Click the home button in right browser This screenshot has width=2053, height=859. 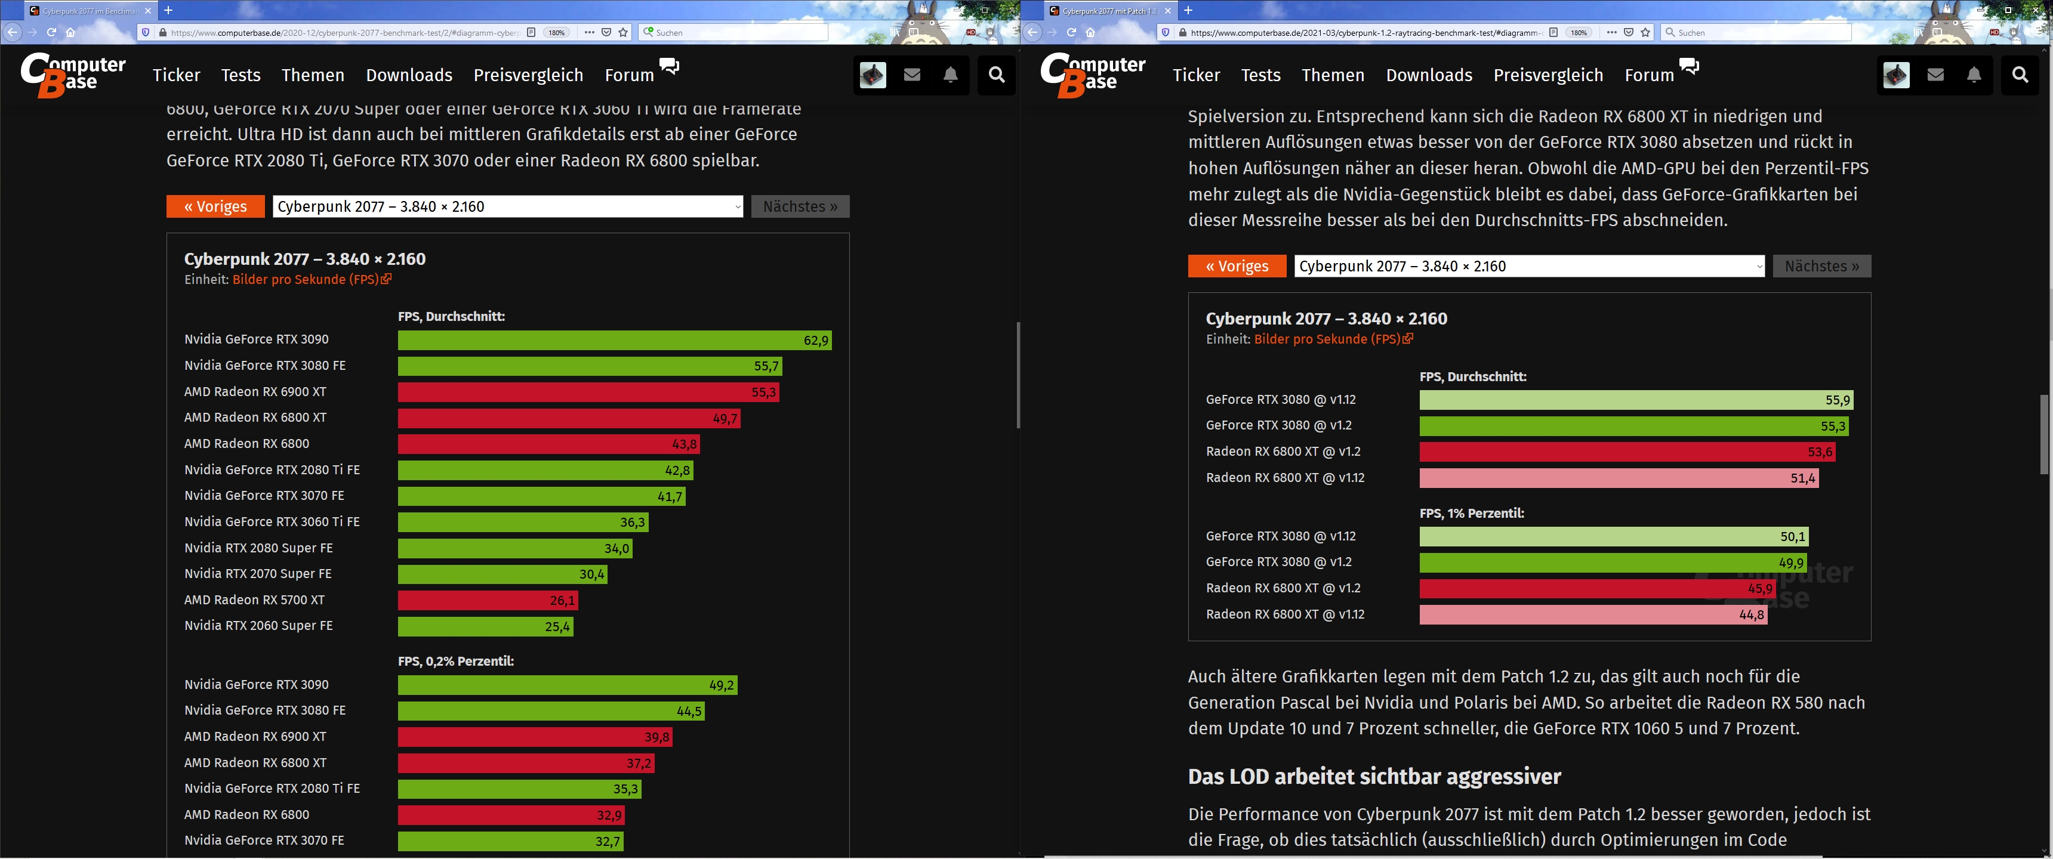click(x=1090, y=33)
